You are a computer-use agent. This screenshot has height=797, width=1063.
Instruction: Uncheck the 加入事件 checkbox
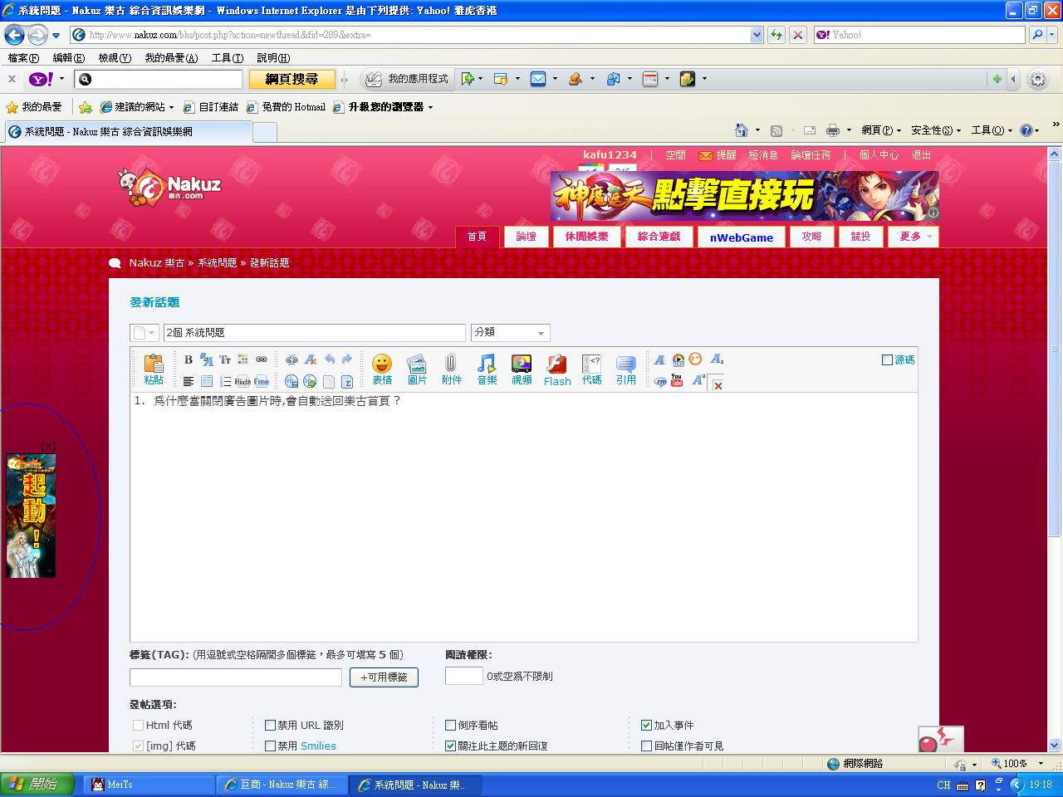tap(647, 725)
